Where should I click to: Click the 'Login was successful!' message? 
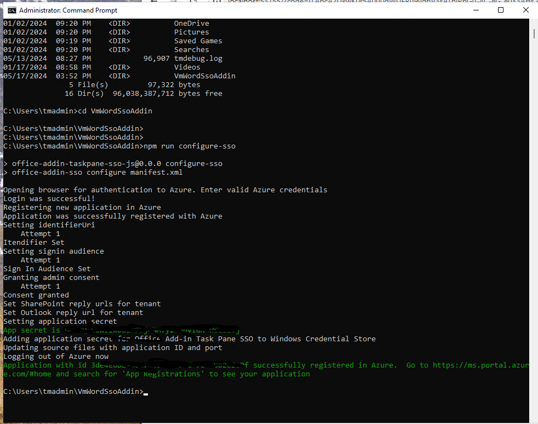(49, 199)
